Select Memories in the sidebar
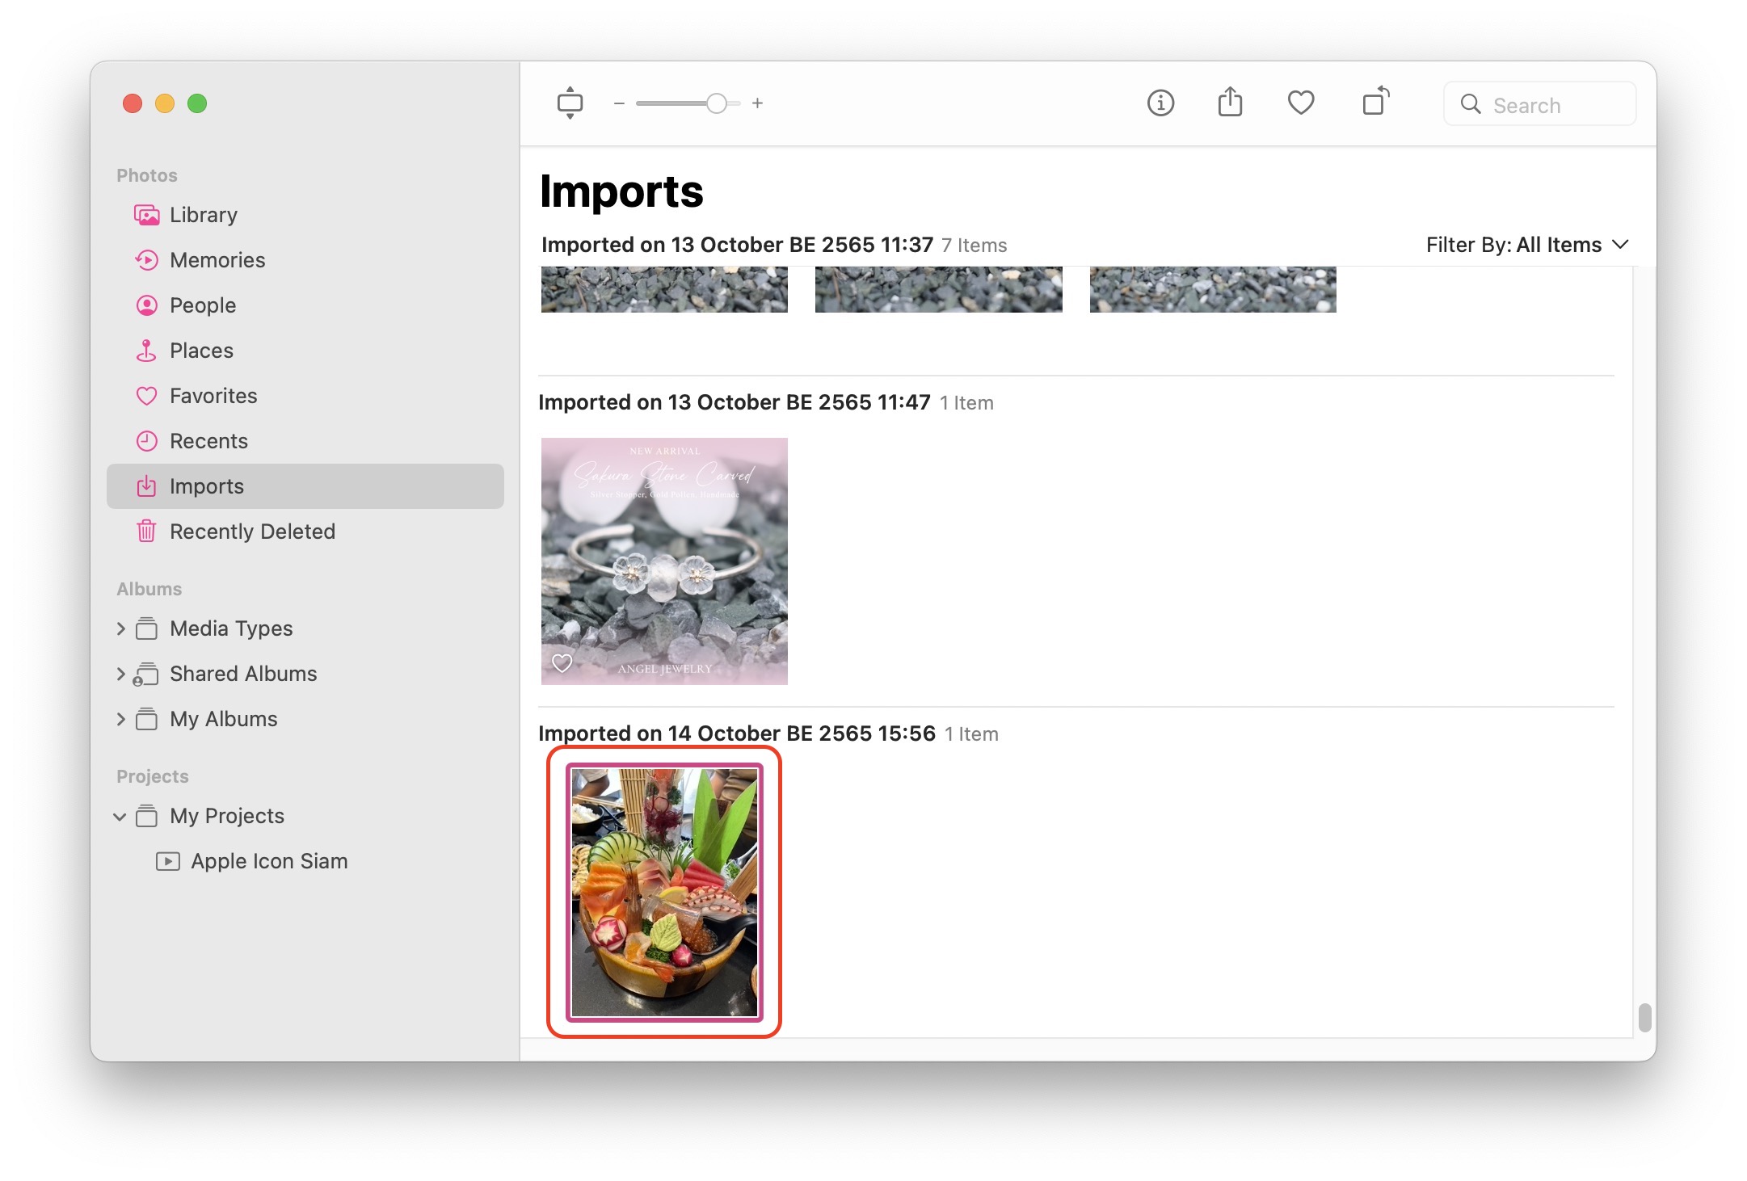Image resolution: width=1747 pixels, height=1181 pixels. (217, 260)
